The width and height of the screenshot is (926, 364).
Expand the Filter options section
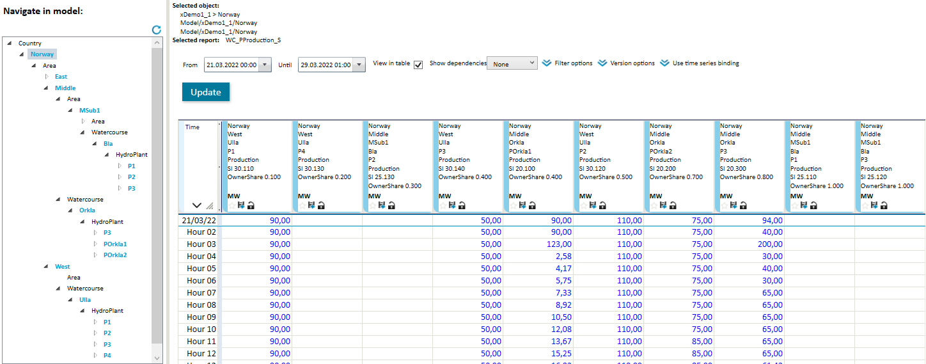click(x=567, y=63)
